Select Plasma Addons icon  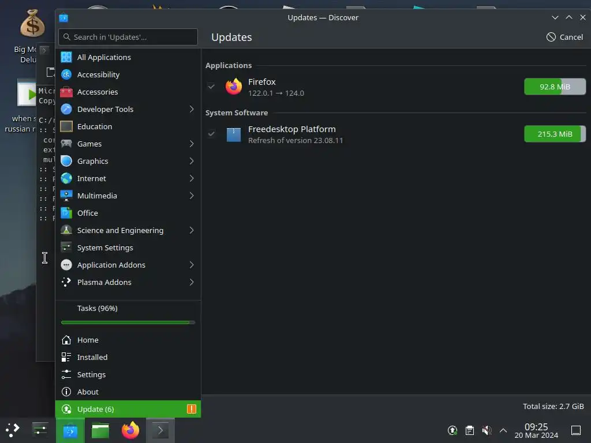[x=66, y=283]
